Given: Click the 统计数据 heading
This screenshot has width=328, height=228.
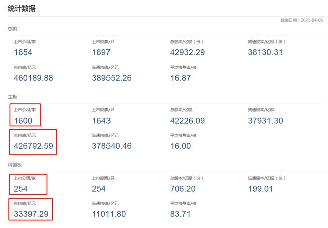Looking at the screenshot, I should pos(22,9).
